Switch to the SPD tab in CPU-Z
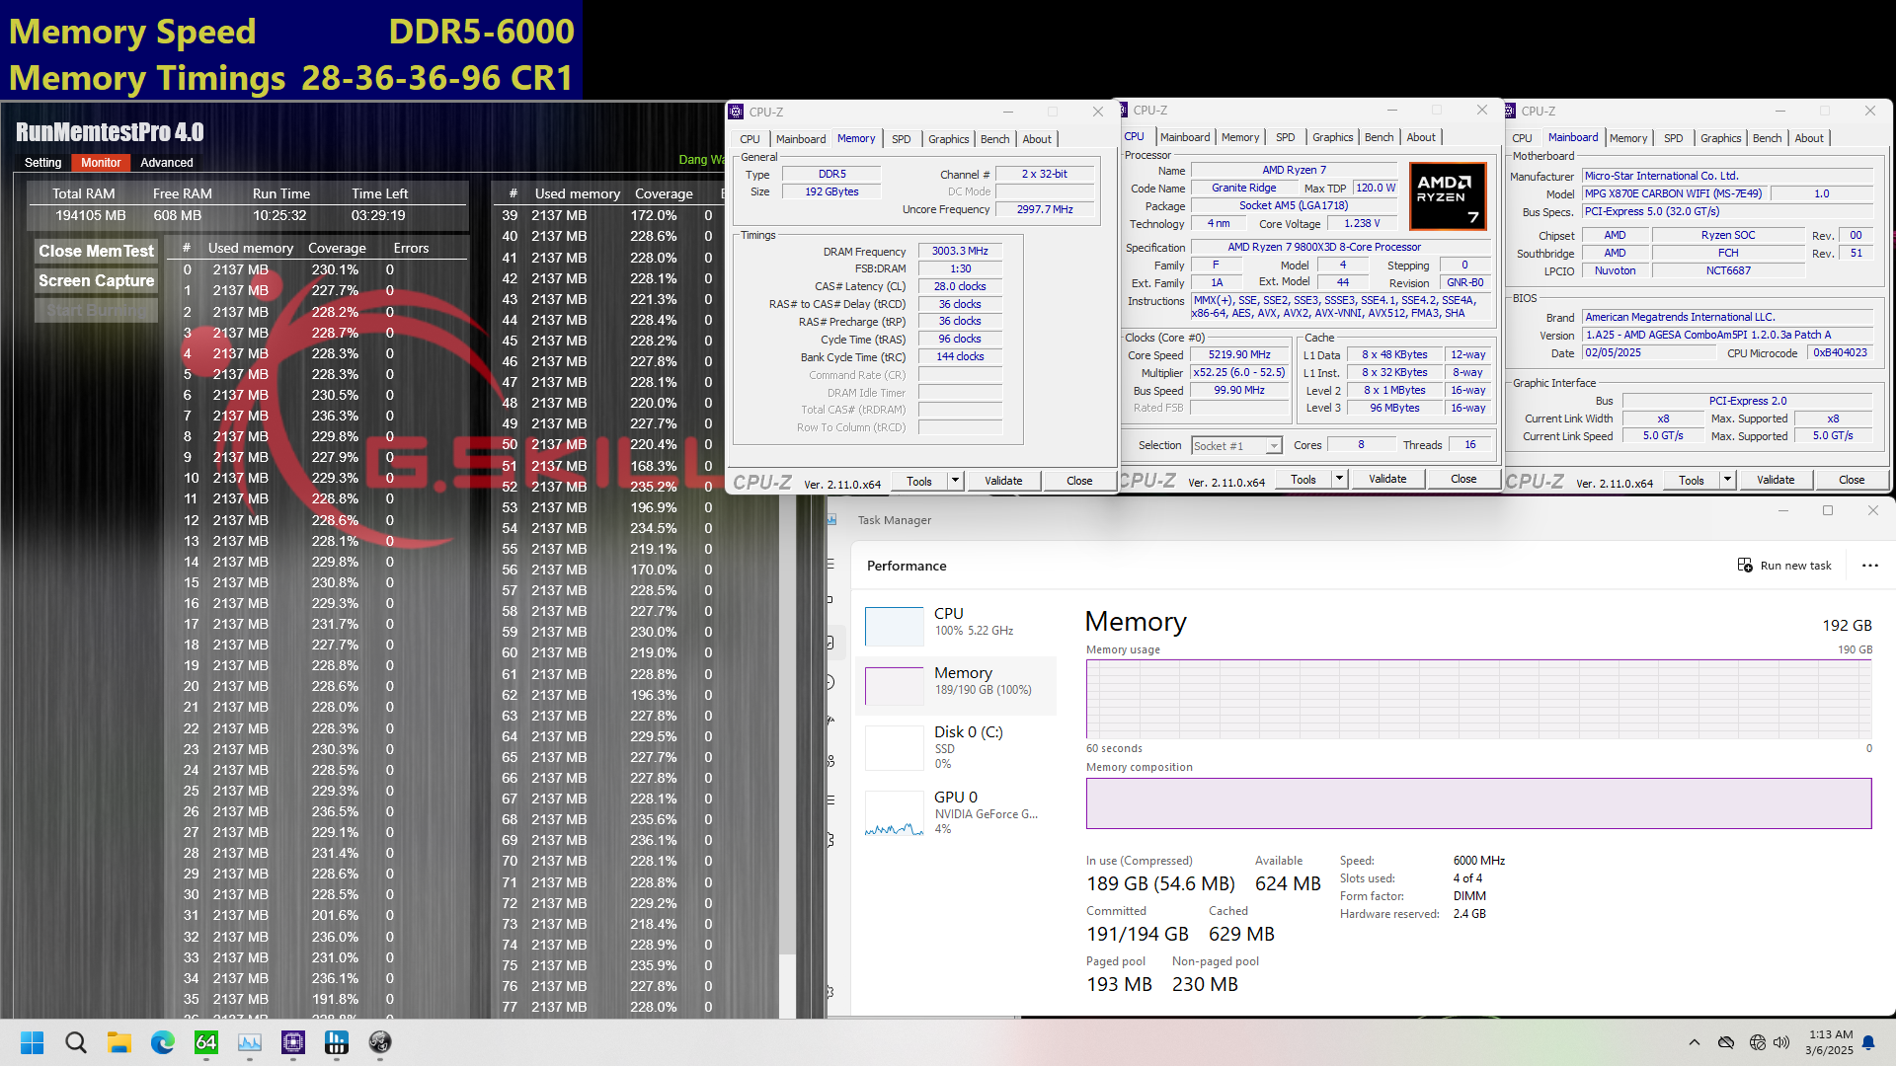The image size is (1896, 1066). click(901, 139)
